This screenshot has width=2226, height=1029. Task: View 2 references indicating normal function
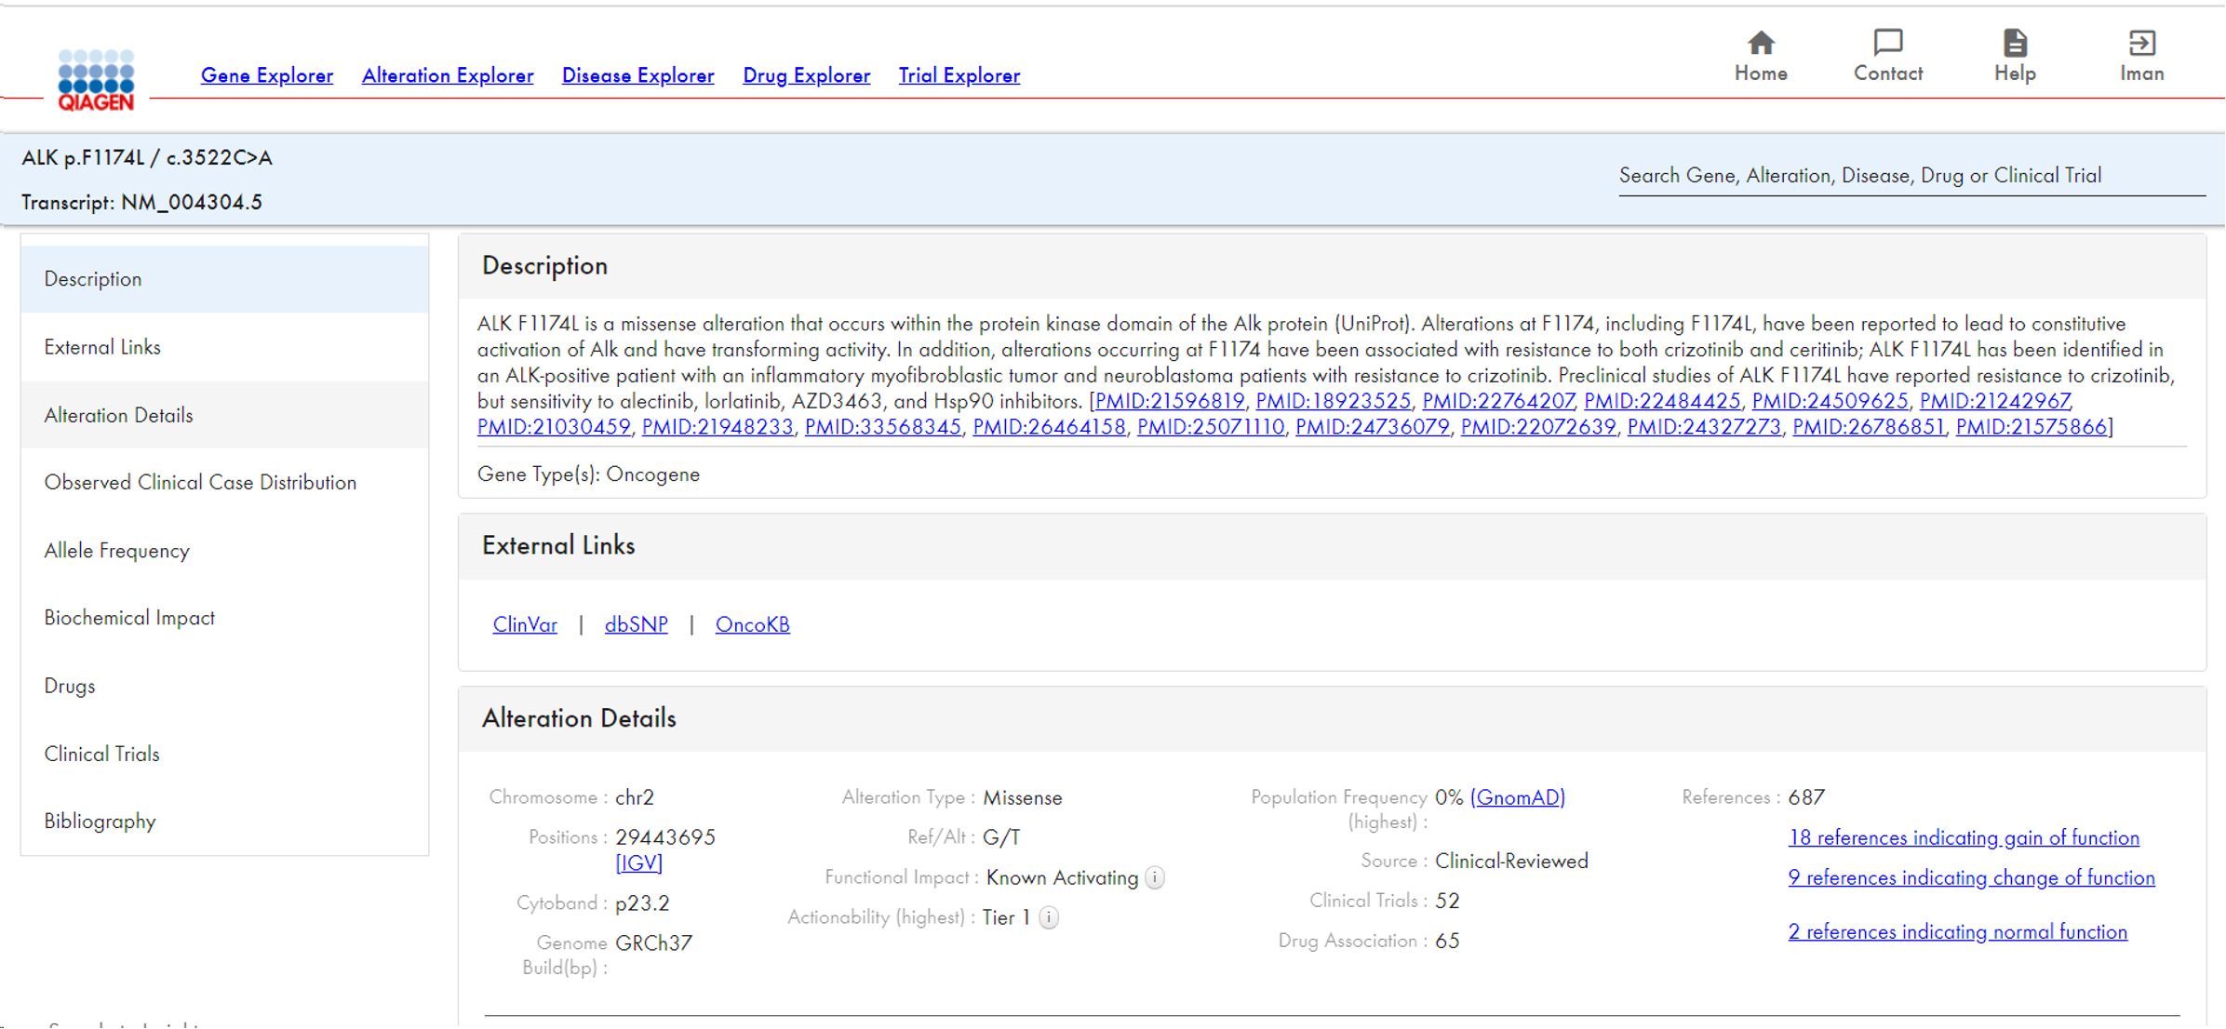point(1957,932)
